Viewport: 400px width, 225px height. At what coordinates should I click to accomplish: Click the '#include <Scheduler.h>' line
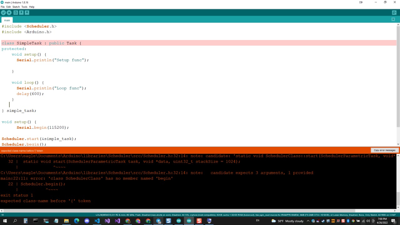[x=29, y=26]
